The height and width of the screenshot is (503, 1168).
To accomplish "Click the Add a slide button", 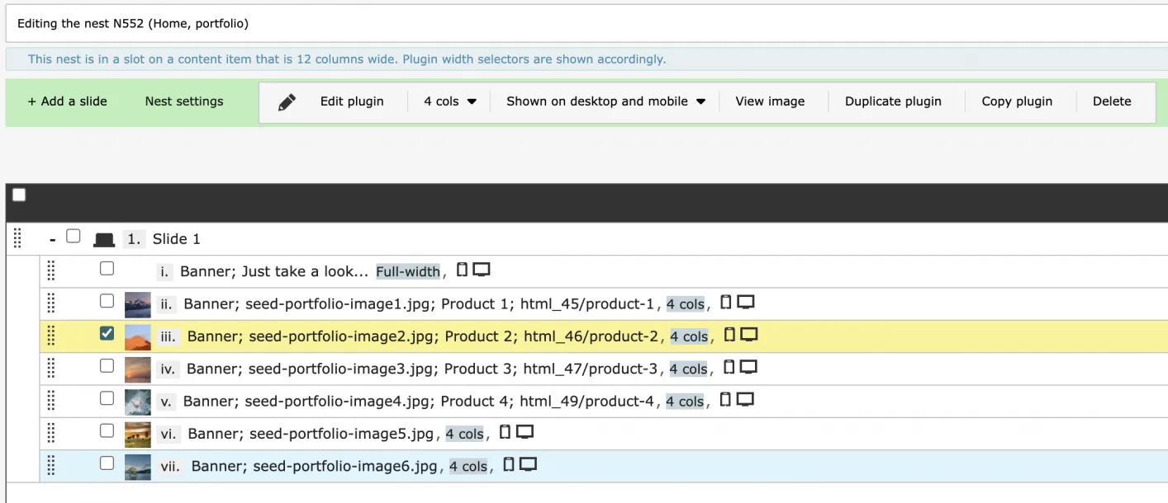I will [x=67, y=101].
